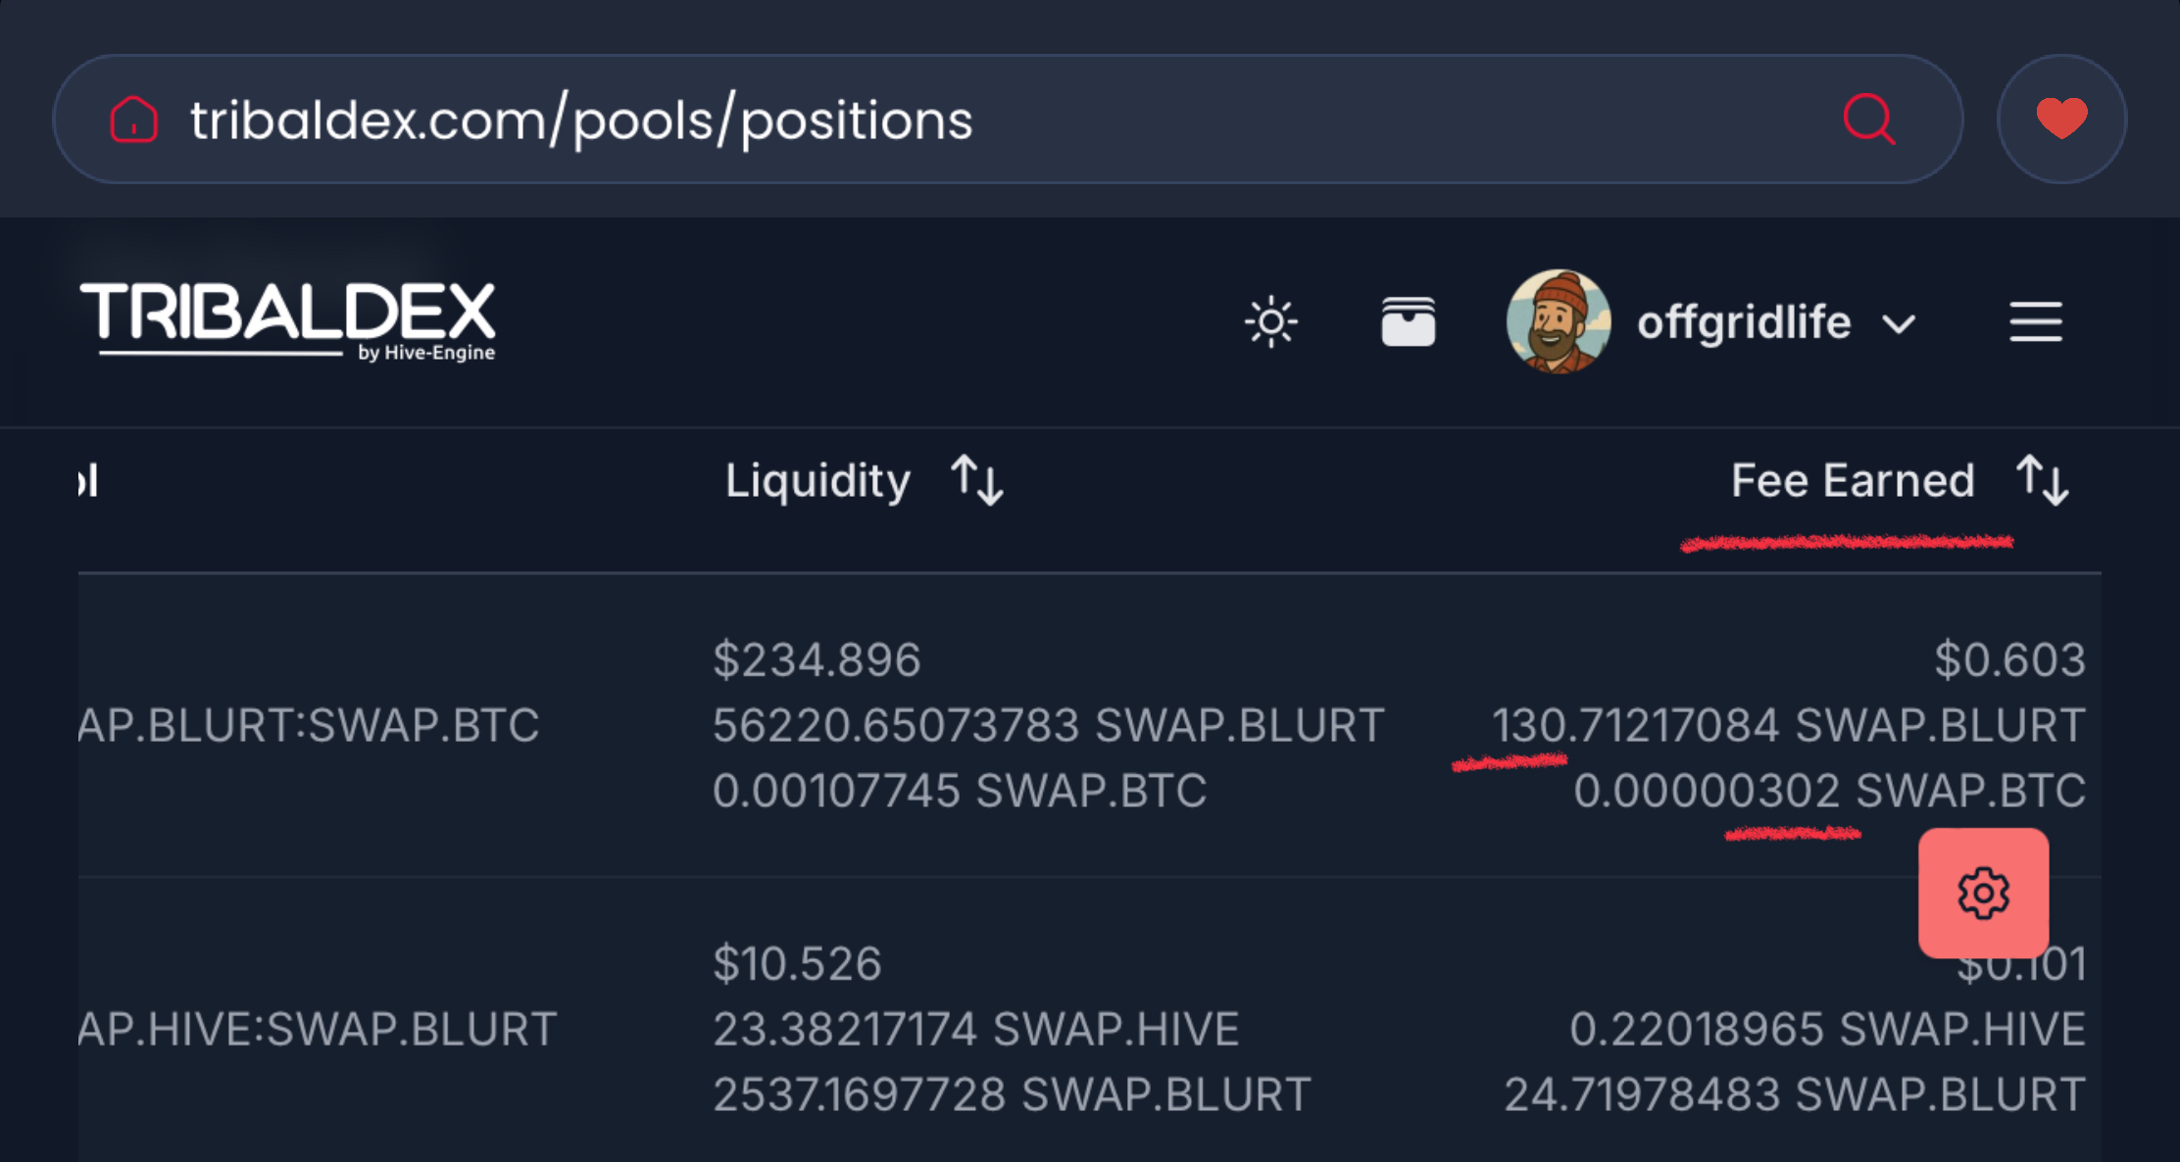
Task: Sort by Liquidity using arrows icon
Action: point(977,480)
